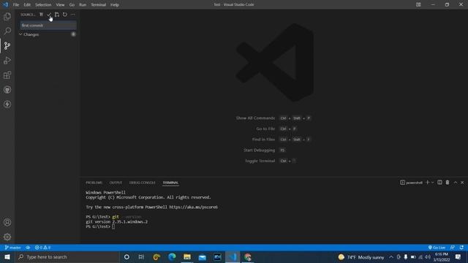Open File Explorer from the taskbar

pyautogui.click(x=187, y=256)
